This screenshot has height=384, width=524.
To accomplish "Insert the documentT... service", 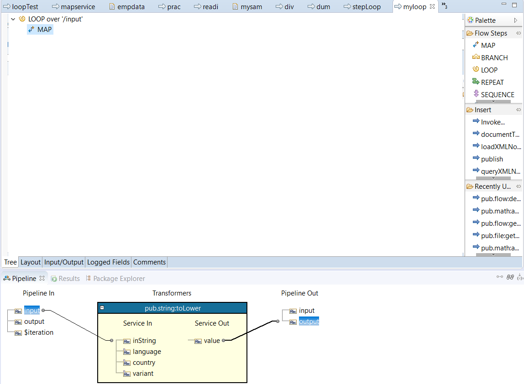I will pos(496,134).
